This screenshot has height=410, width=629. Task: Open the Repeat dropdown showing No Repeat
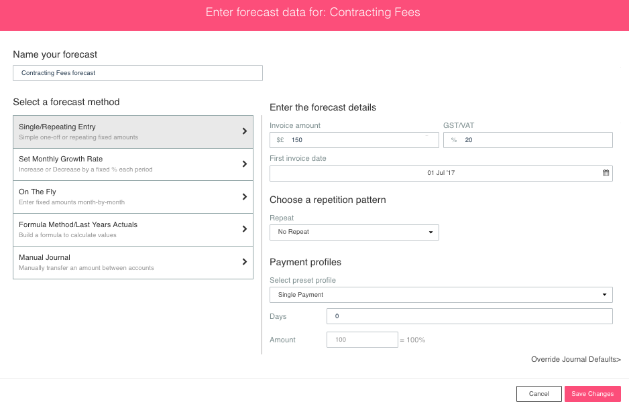tap(354, 232)
